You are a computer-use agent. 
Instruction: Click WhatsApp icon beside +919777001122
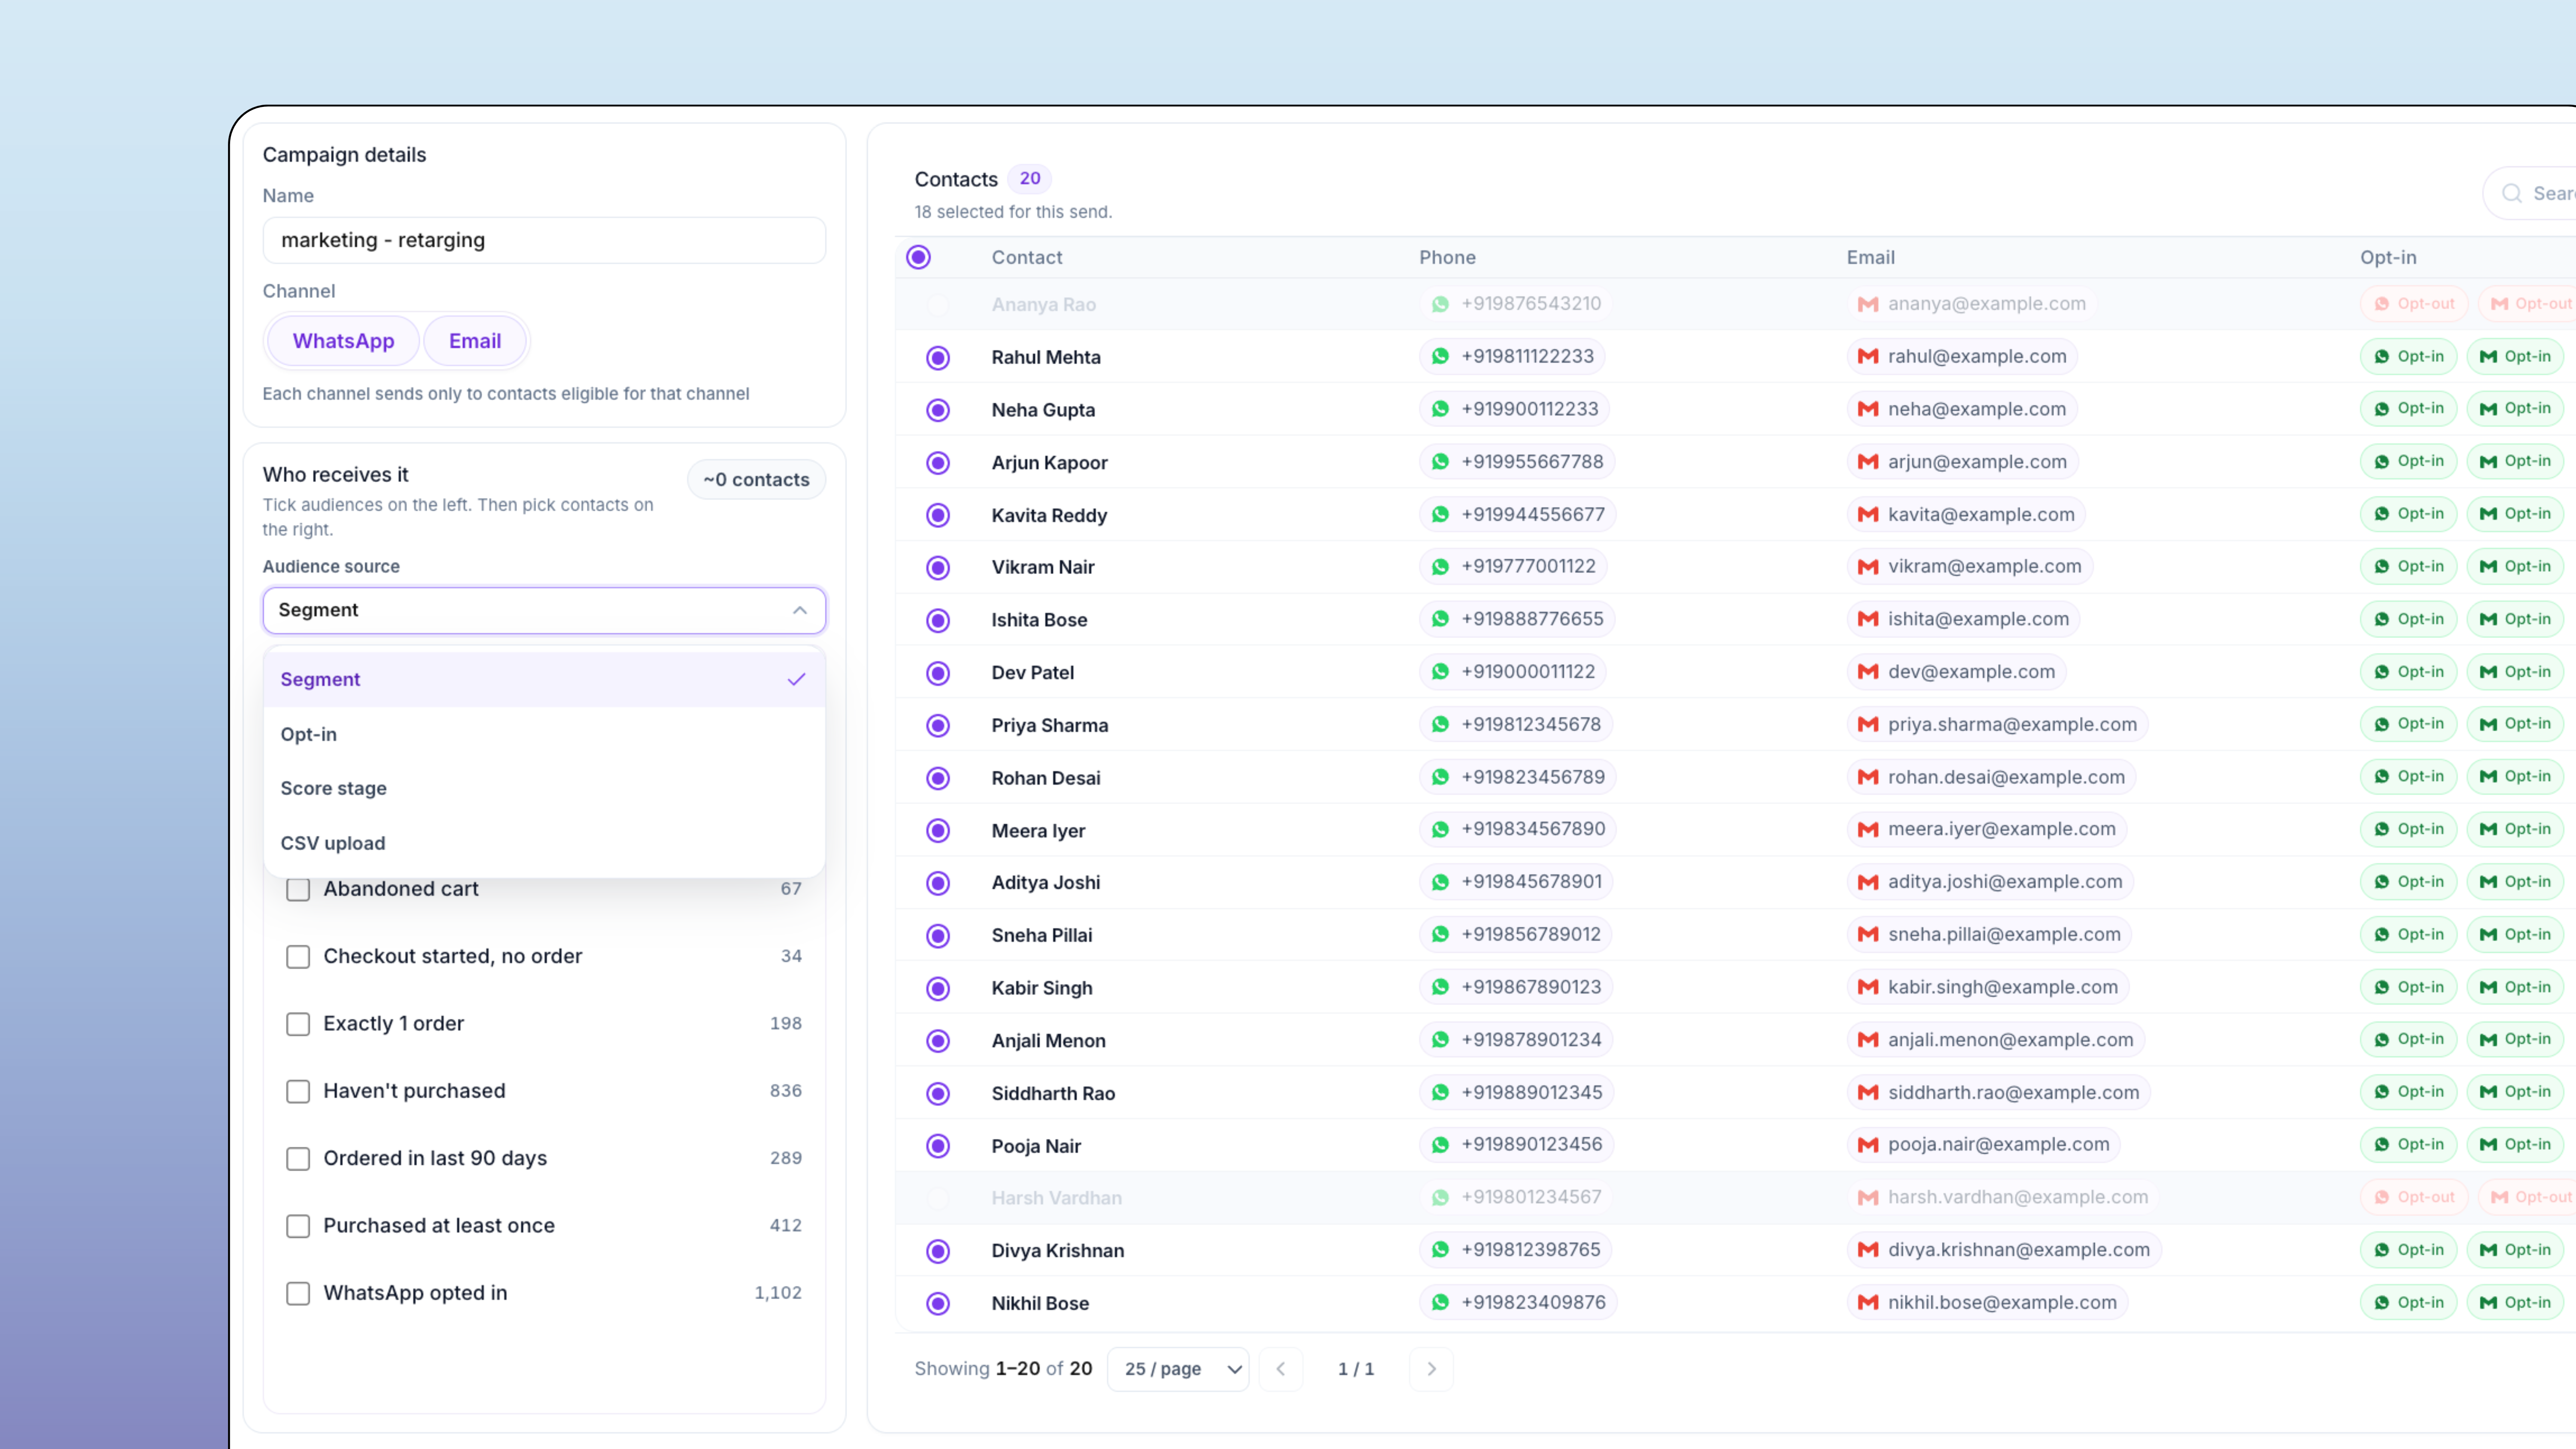point(1440,567)
